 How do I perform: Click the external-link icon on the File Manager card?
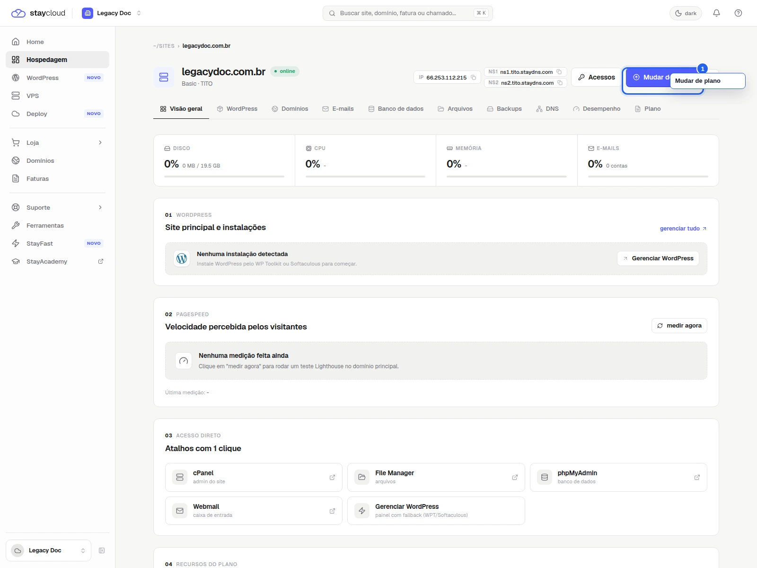tap(515, 478)
